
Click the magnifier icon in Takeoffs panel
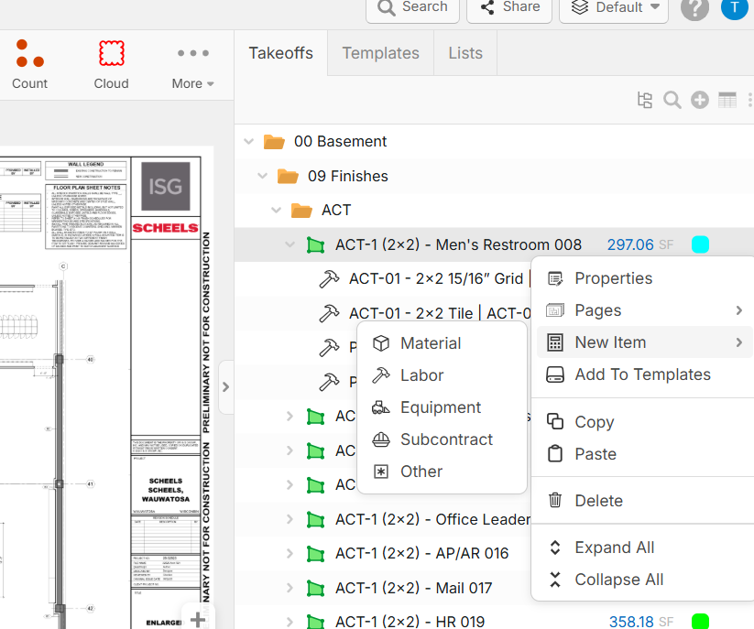point(672,101)
